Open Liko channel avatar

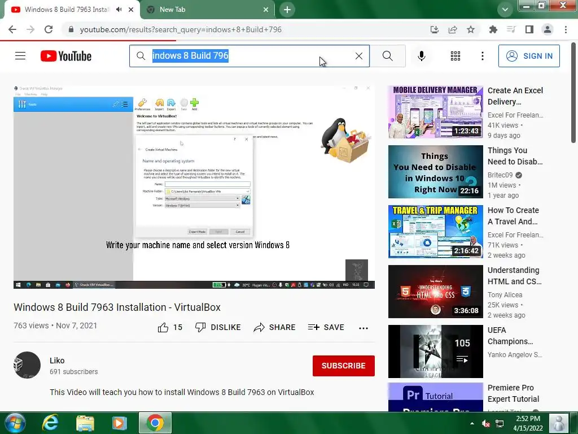tap(27, 365)
